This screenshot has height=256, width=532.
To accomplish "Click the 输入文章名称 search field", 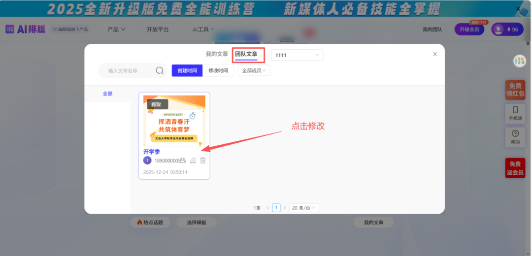I will pyautogui.click(x=133, y=70).
